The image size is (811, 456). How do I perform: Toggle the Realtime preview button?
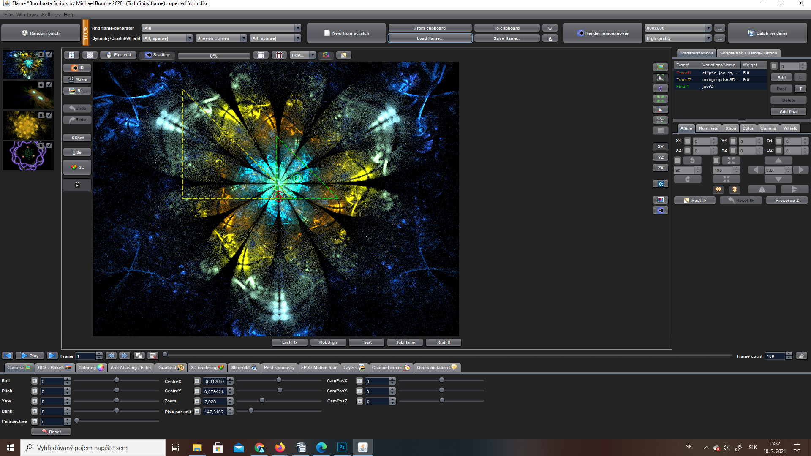pyautogui.click(x=158, y=55)
